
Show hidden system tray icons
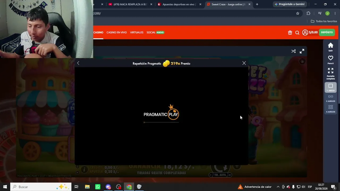[278, 187]
